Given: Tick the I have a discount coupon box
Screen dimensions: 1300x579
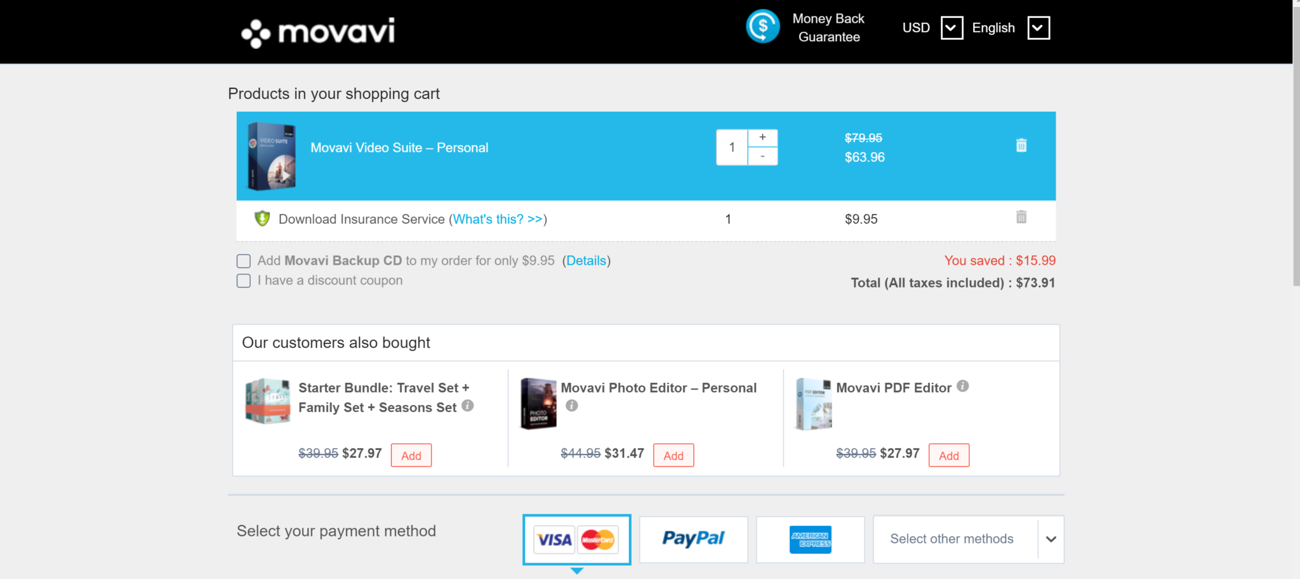Looking at the screenshot, I should coord(244,281).
